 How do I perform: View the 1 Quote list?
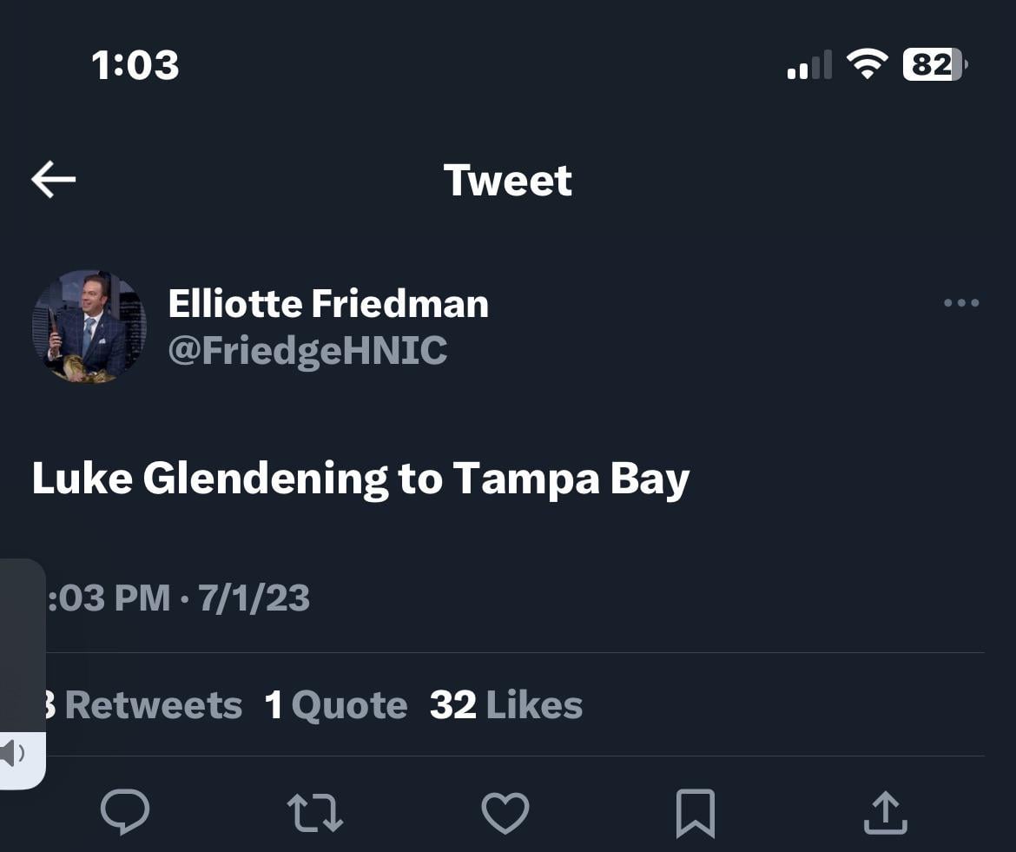click(336, 705)
